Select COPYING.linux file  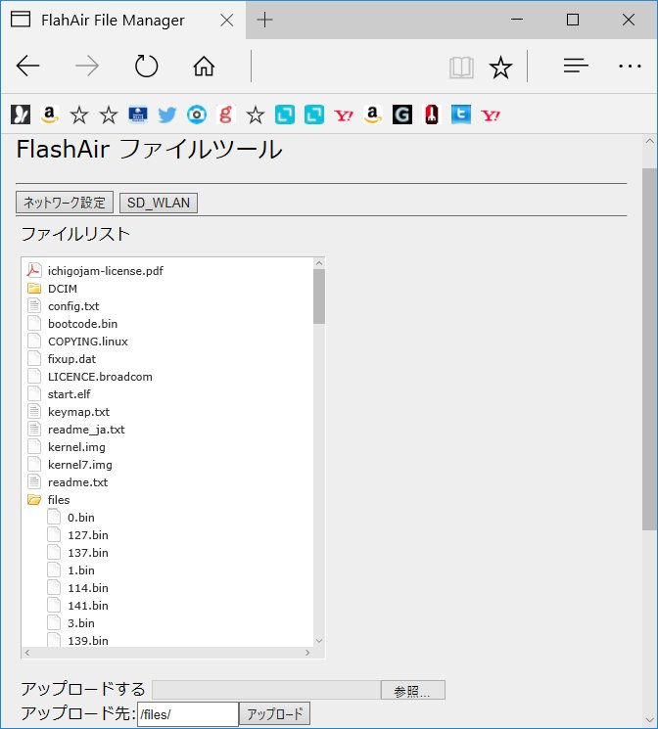click(88, 342)
